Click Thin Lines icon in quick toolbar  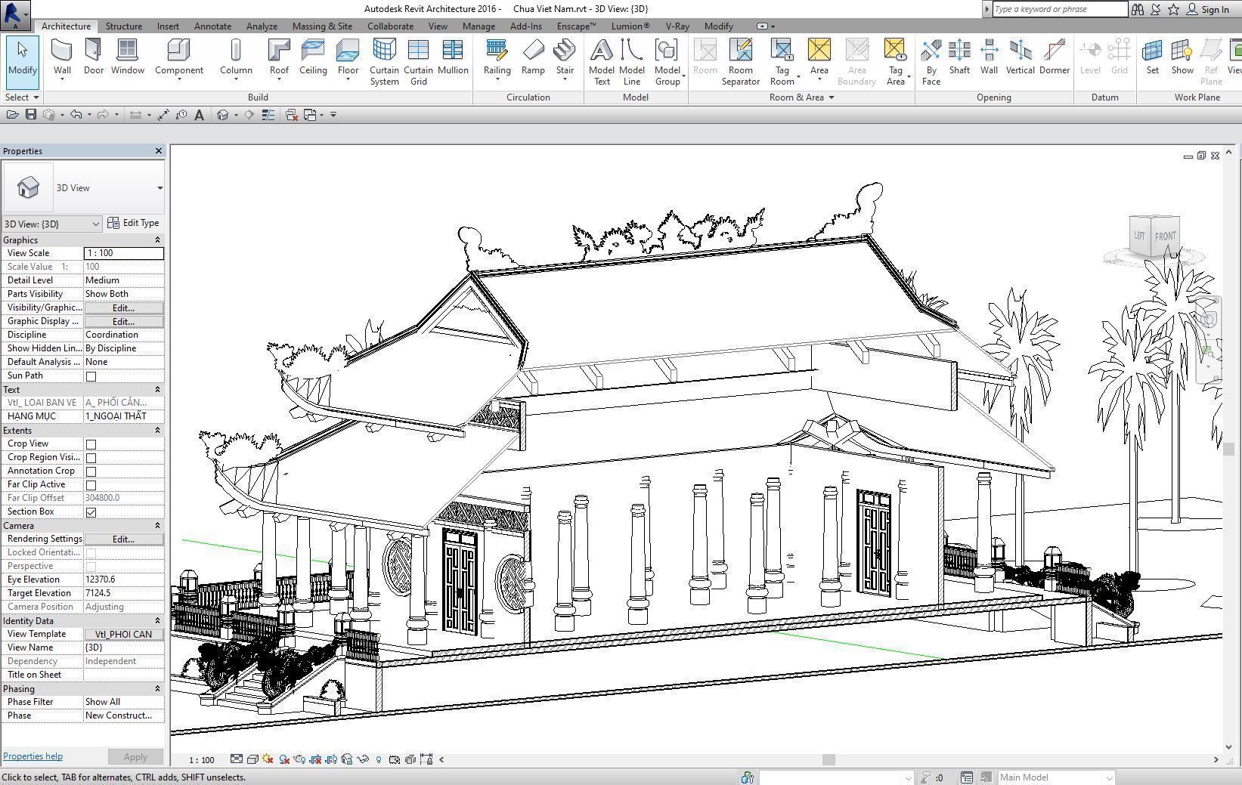tap(268, 115)
